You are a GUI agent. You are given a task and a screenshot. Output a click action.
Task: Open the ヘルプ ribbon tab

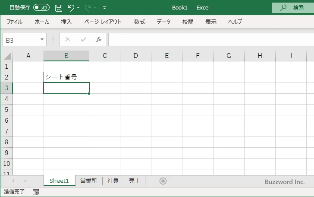pos(235,22)
